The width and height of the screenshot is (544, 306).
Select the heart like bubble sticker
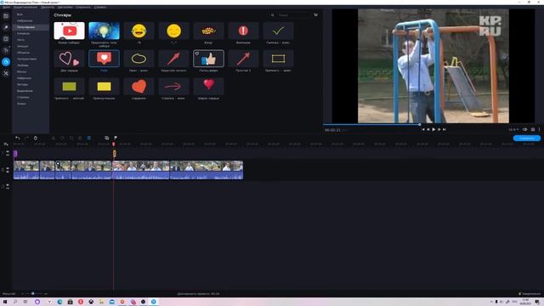[104, 59]
